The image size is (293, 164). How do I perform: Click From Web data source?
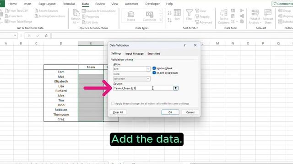(14, 16)
